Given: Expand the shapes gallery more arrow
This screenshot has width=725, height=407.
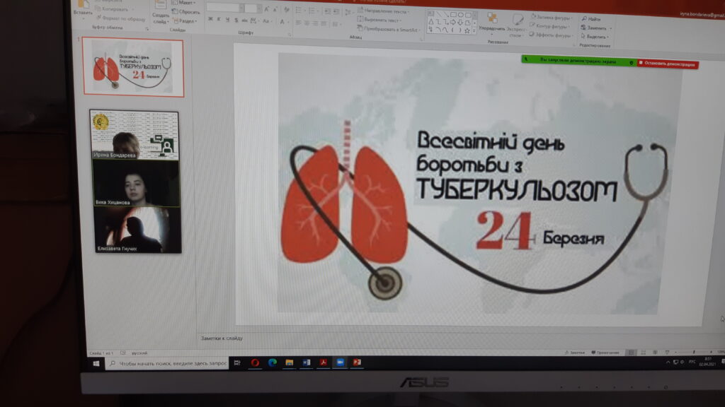Looking at the screenshot, I should [474, 31].
